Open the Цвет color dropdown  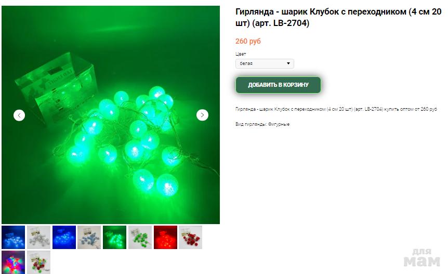(265, 63)
